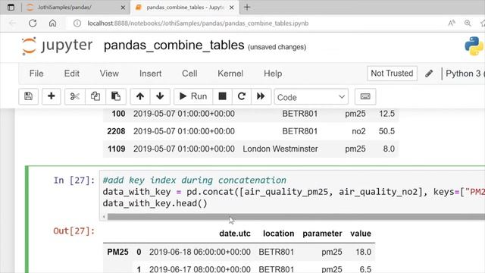Click horizontal scrollbar of code cell
The image size is (485, 273).
[296, 217]
